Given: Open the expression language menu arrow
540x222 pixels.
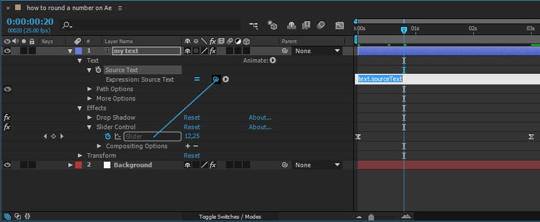Looking at the screenshot, I should (x=225, y=79).
